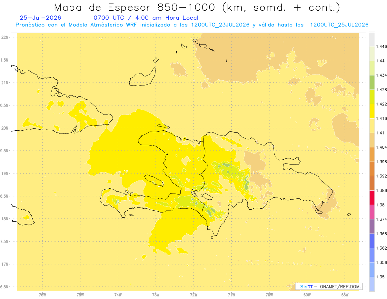Click the longitude label 75W
Screen dimensions: 387x299
click(x=80, y=294)
